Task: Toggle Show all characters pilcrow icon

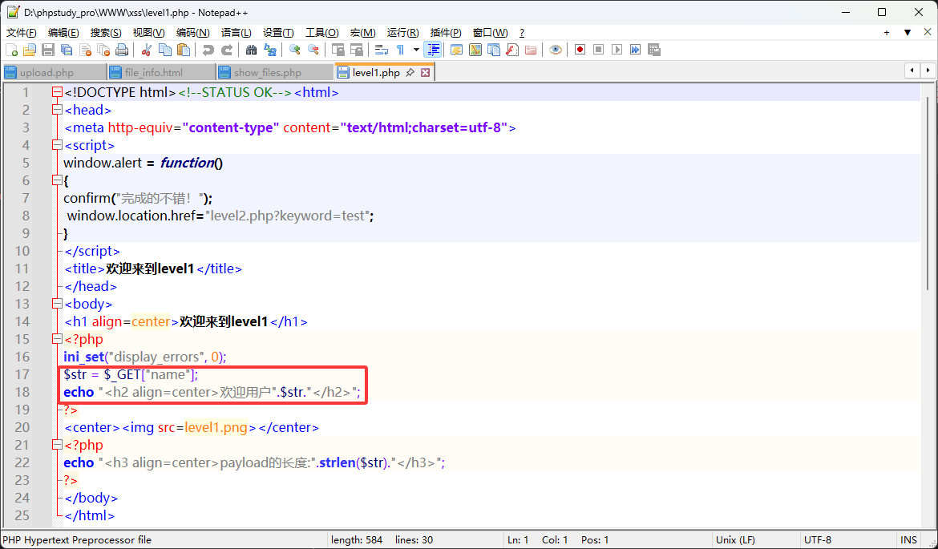Action: pyautogui.click(x=400, y=50)
